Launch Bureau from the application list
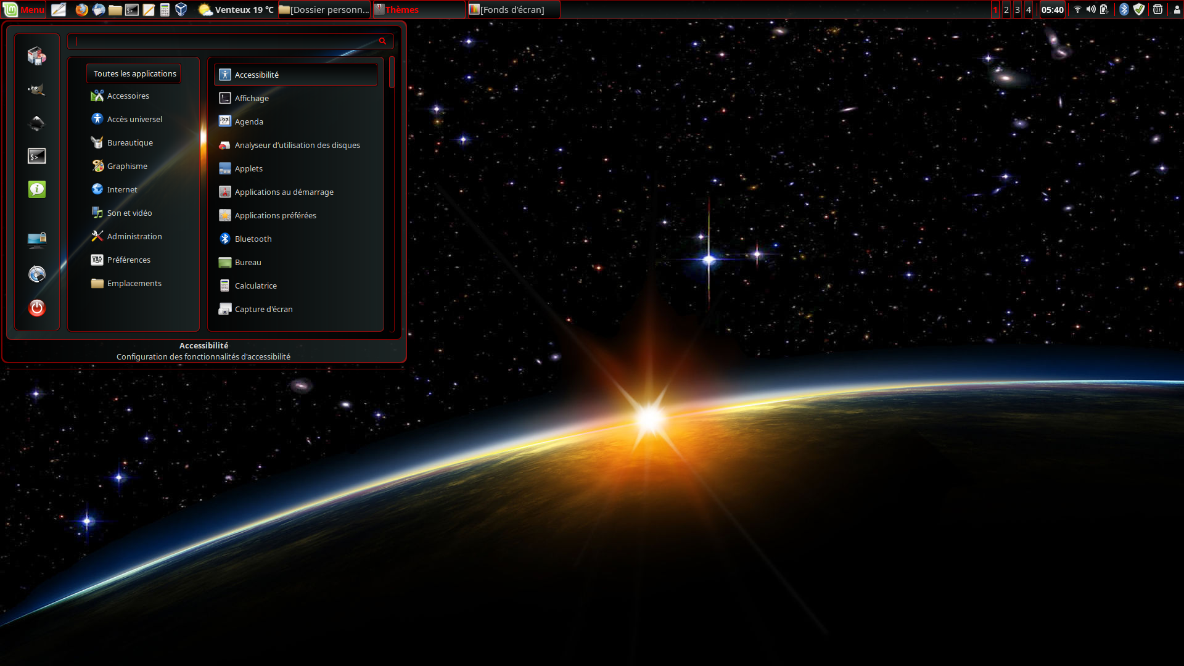Viewport: 1184px width, 666px height. (x=296, y=262)
